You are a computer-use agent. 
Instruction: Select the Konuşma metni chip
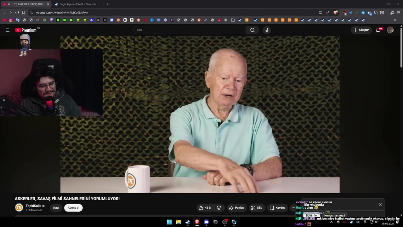click(335, 215)
